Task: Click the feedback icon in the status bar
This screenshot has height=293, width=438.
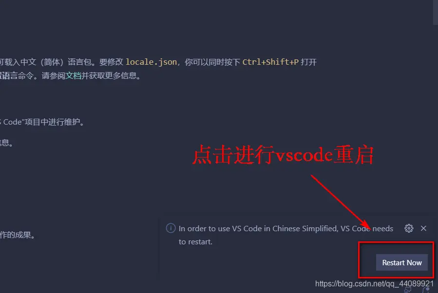Action: pyautogui.click(x=408, y=290)
